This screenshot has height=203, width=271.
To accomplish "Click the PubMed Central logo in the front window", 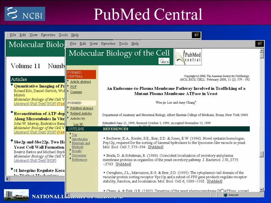I will [x=188, y=57].
